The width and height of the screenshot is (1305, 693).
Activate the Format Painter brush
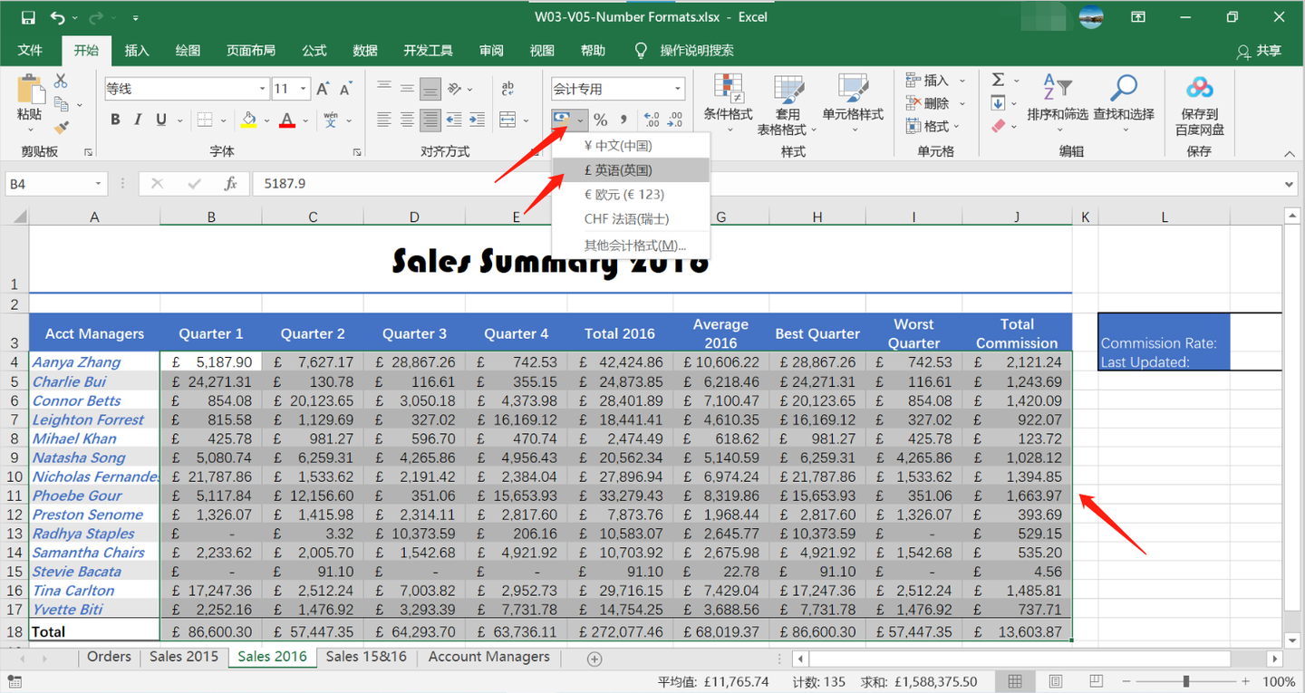[x=61, y=128]
